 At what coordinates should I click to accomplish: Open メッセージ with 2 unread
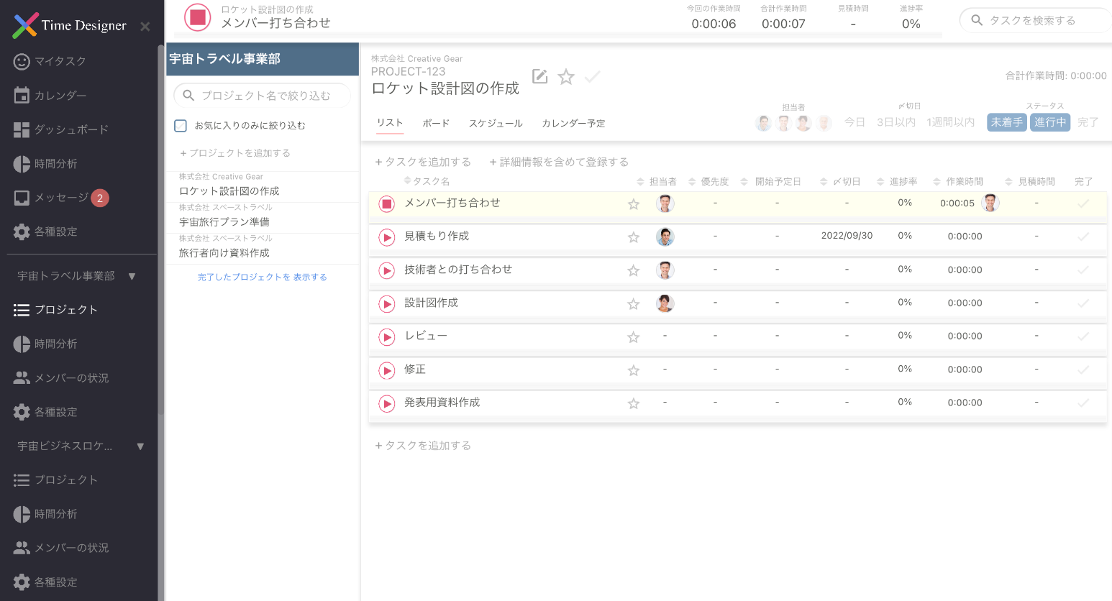point(62,198)
